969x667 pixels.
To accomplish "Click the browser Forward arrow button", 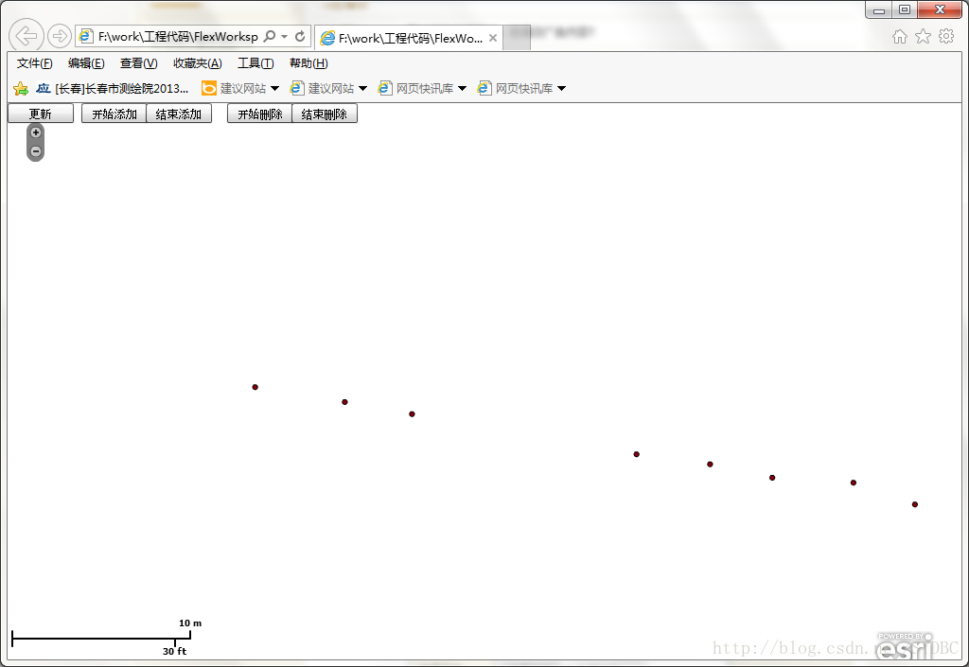I will (x=60, y=37).
